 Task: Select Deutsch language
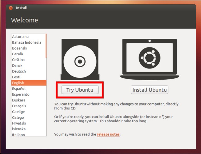coord(28,71)
